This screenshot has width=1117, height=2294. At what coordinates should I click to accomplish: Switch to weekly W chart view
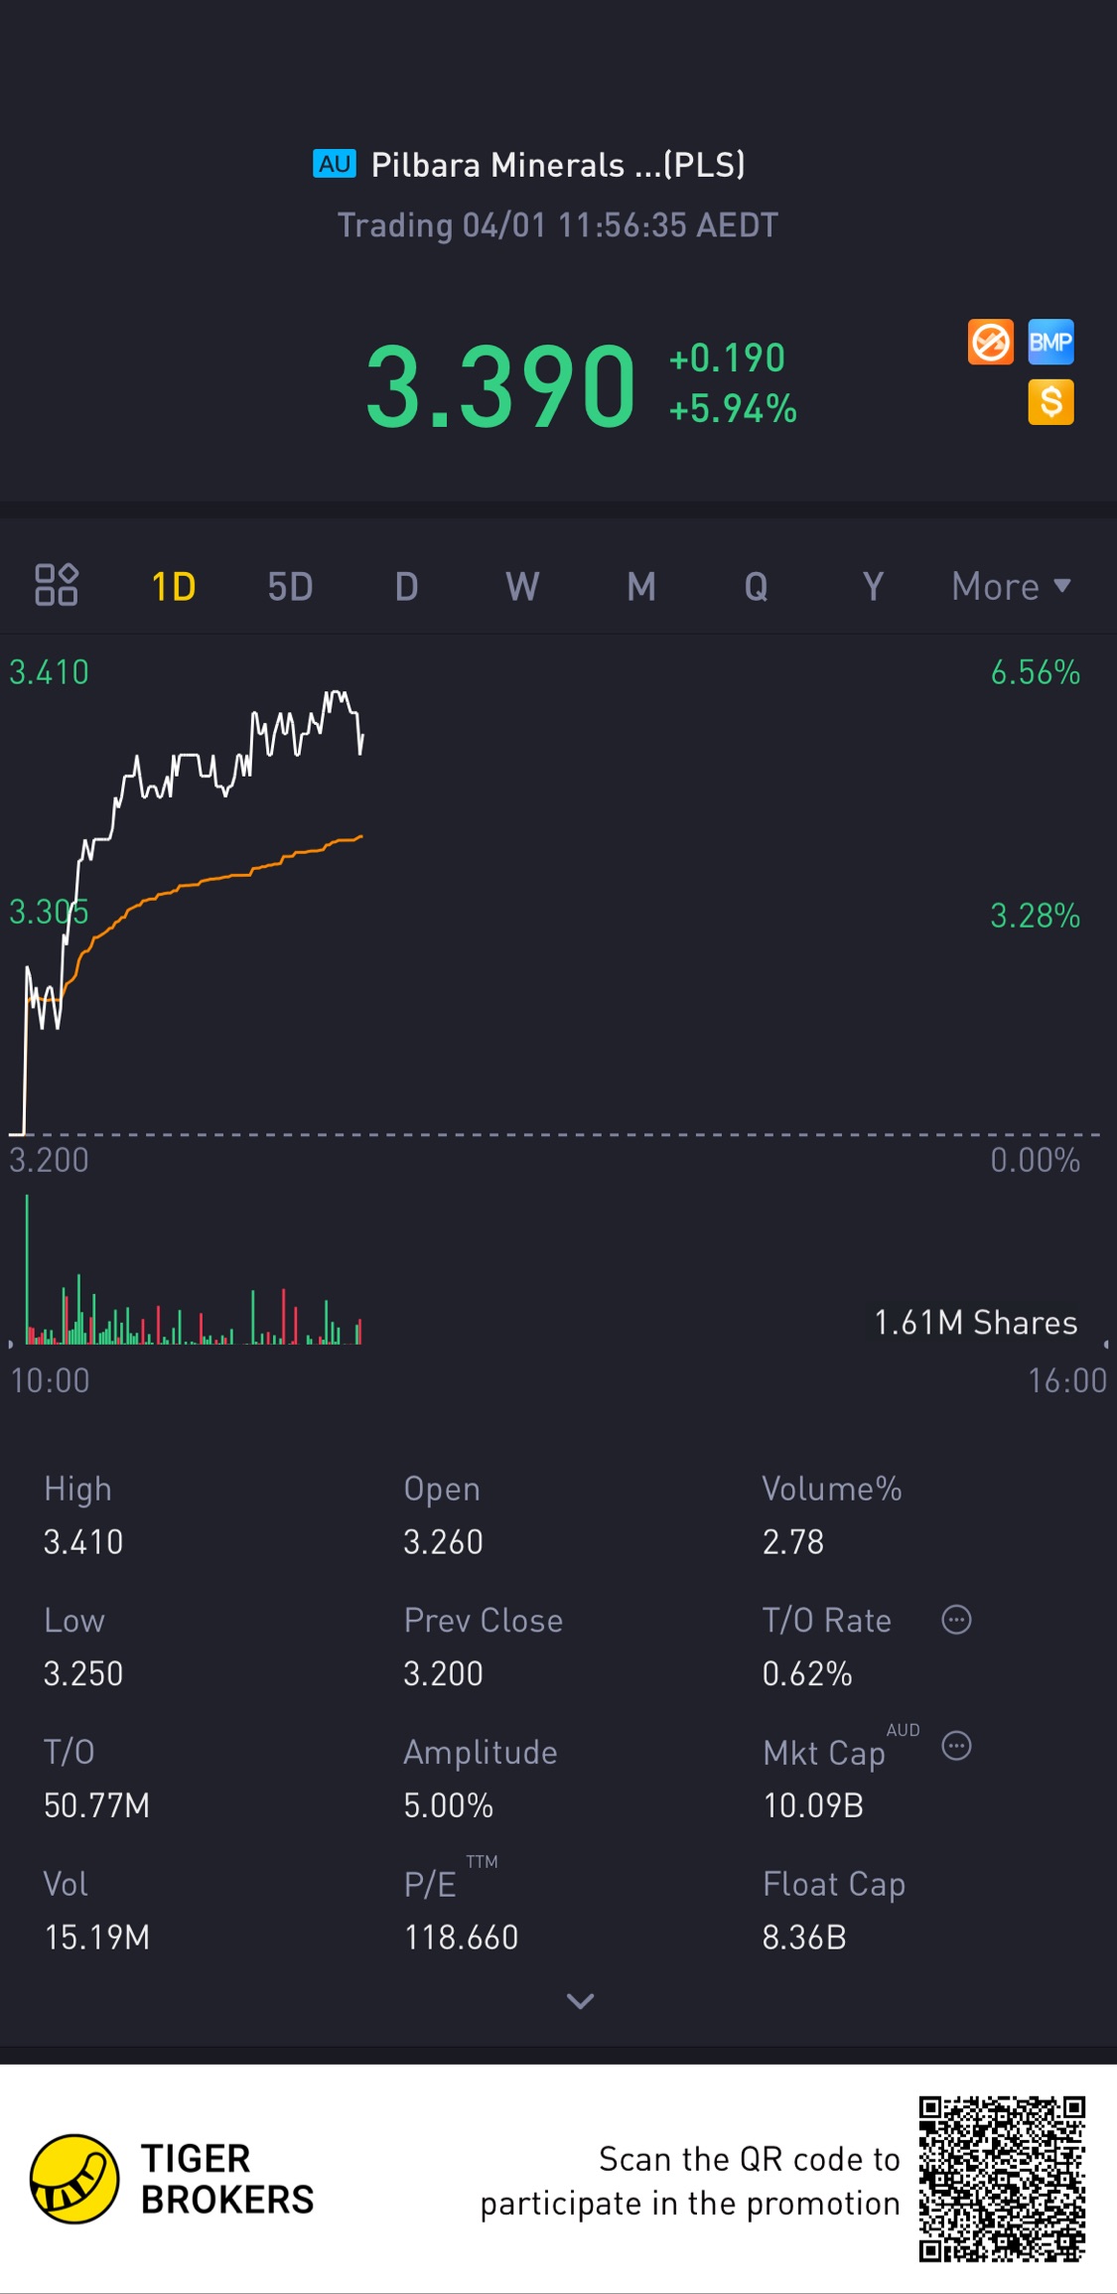[522, 587]
